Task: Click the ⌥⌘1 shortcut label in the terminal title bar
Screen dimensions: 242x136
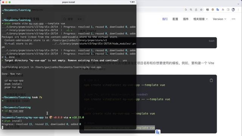Action: point(132,2)
